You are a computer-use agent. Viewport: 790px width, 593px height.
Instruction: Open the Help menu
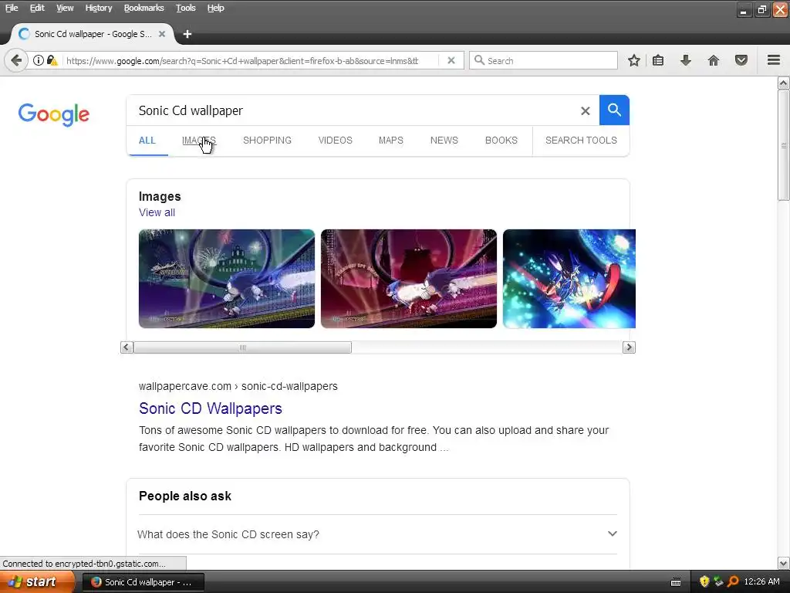click(x=216, y=8)
